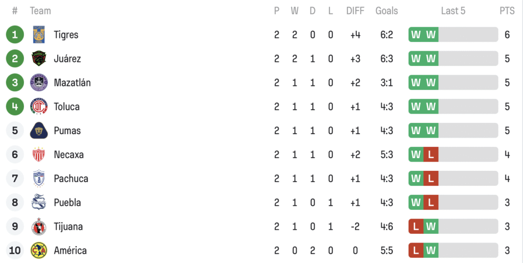Click Tijuana's red L form badge

416,226
